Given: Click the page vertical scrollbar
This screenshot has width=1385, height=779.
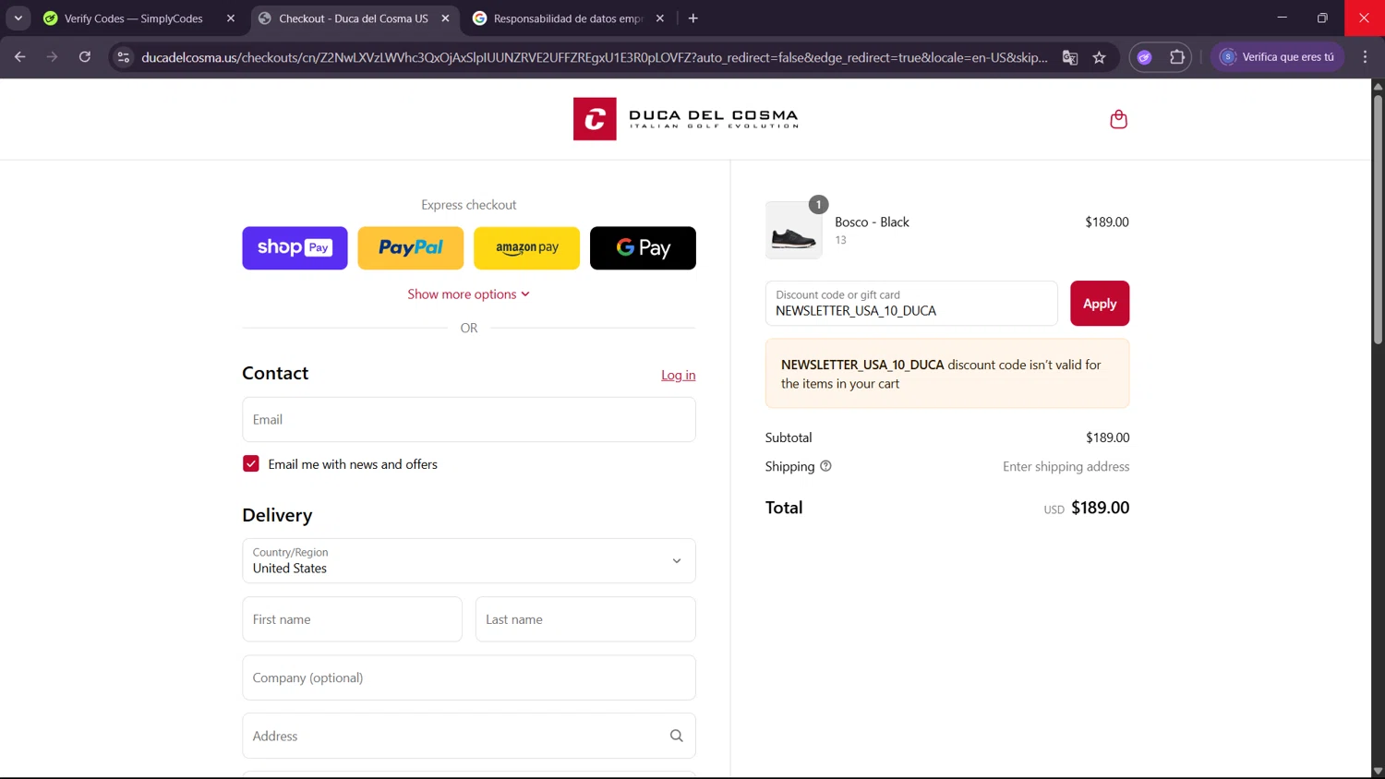Looking at the screenshot, I should click(1378, 218).
